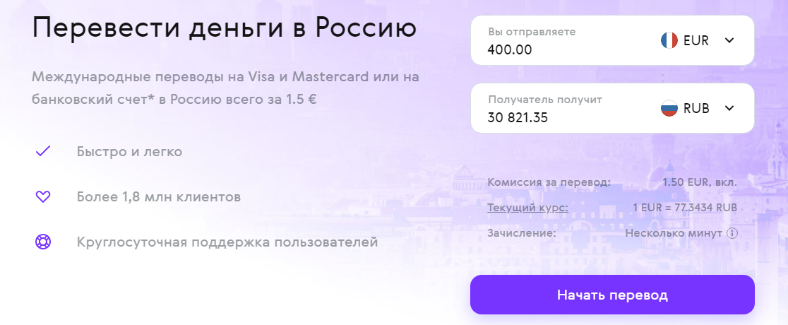
Task: Open the EUR sending currency selector
Action: (696, 40)
